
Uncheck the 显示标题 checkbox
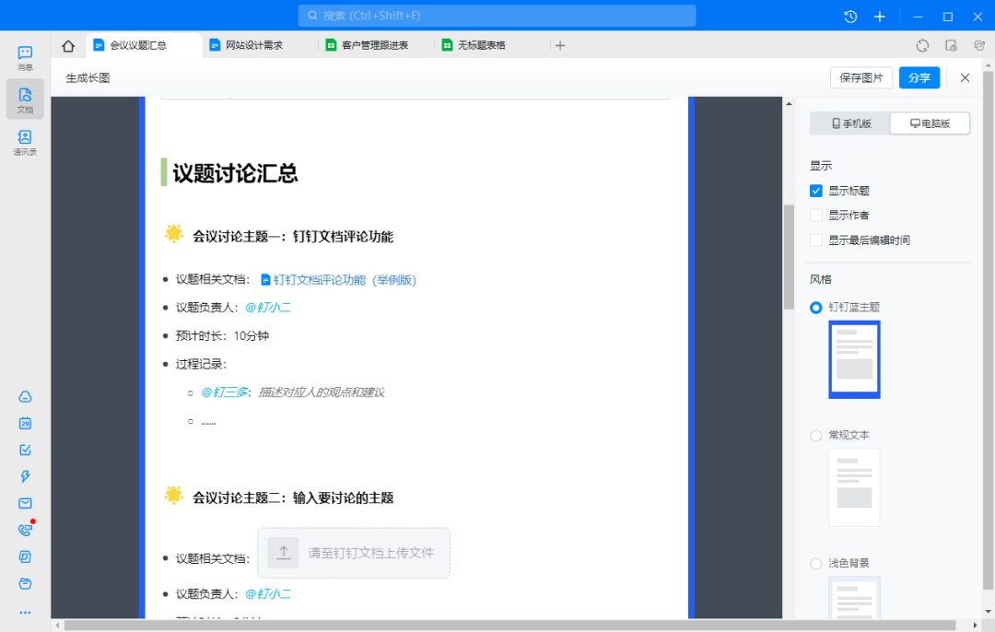tap(815, 191)
